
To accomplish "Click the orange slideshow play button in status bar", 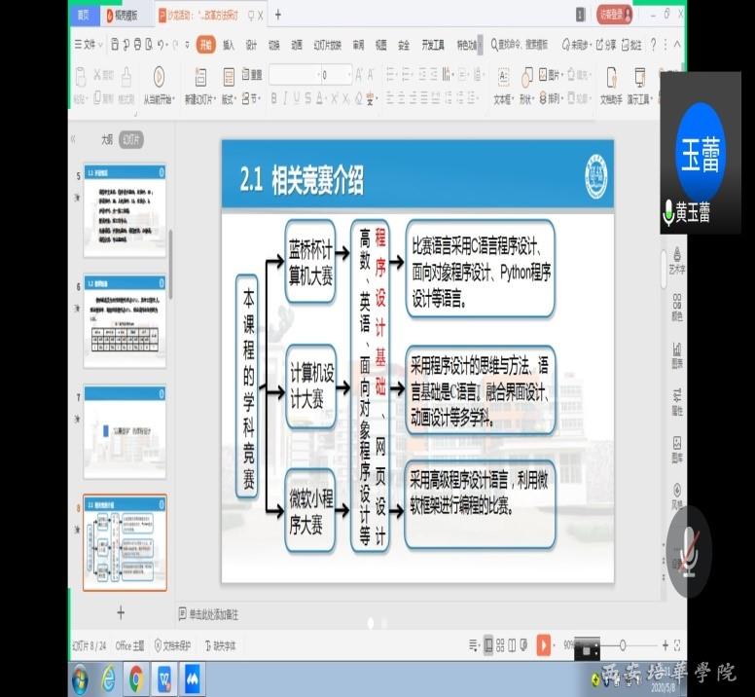I will pos(543,644).
